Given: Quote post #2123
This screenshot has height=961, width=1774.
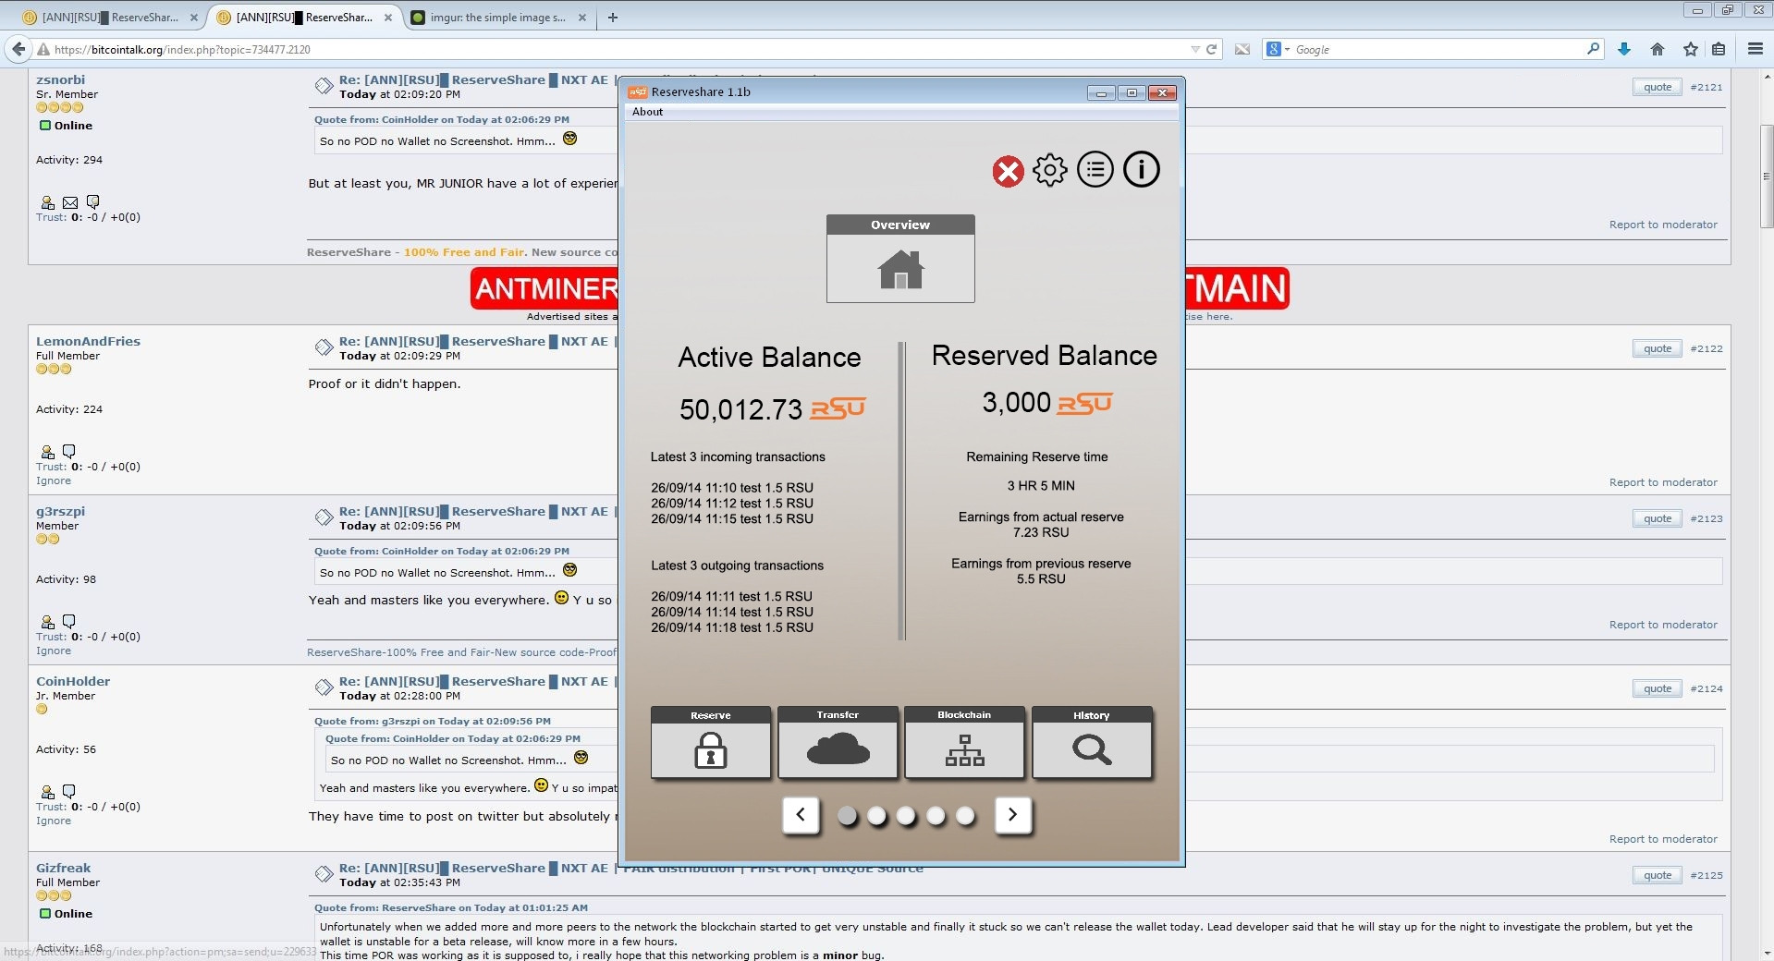Looking at the screenshot, I should [x=1657, y=518].
